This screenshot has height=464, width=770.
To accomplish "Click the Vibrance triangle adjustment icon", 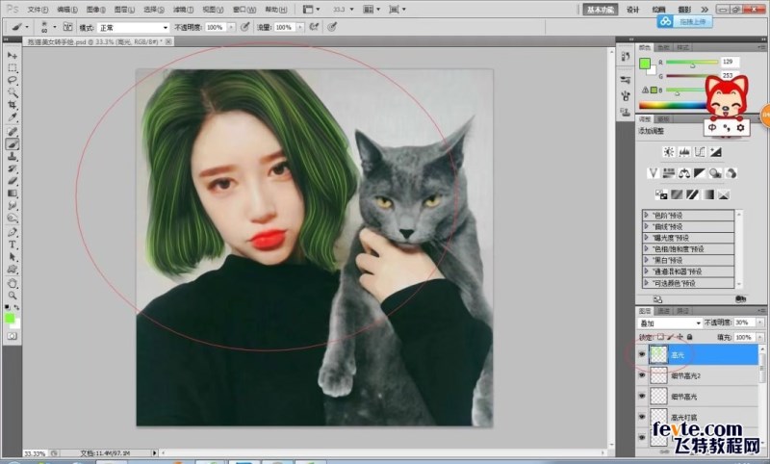I will 652,172.
